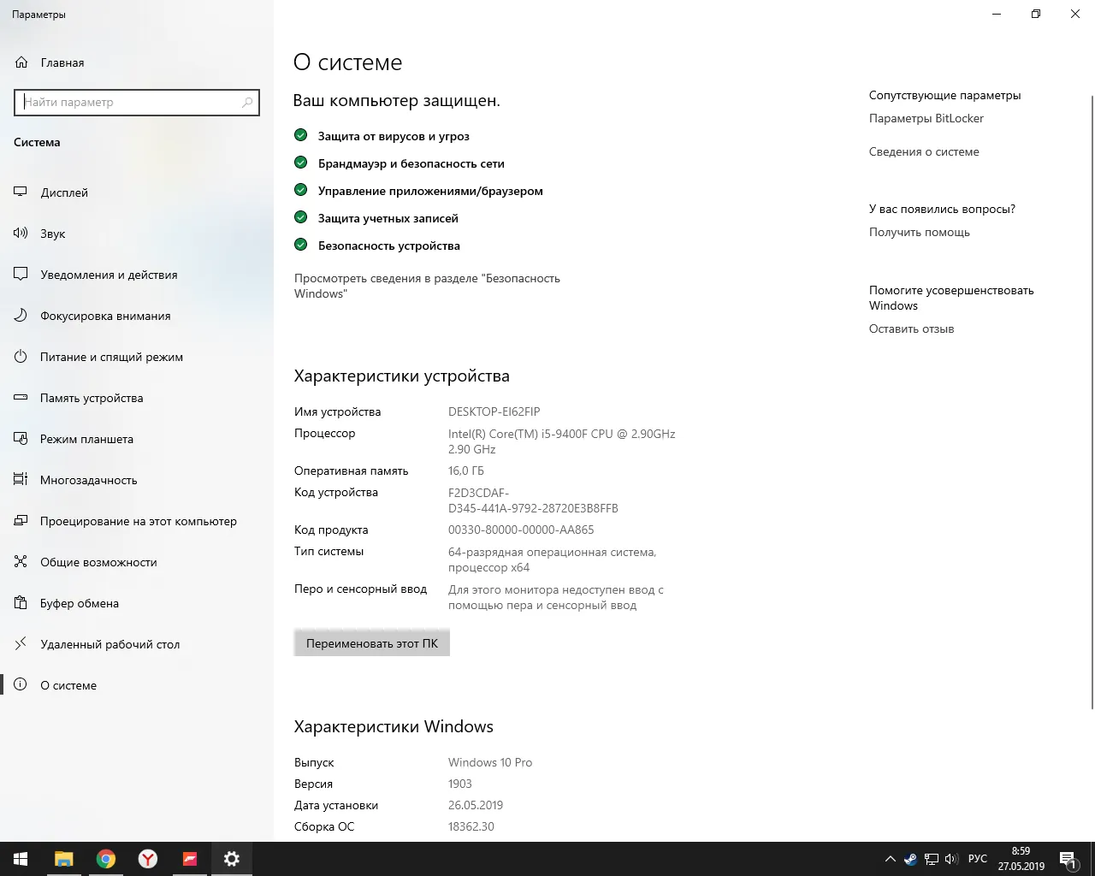Go to Дисплей section

pyautogui.click(x=64, y=192)
